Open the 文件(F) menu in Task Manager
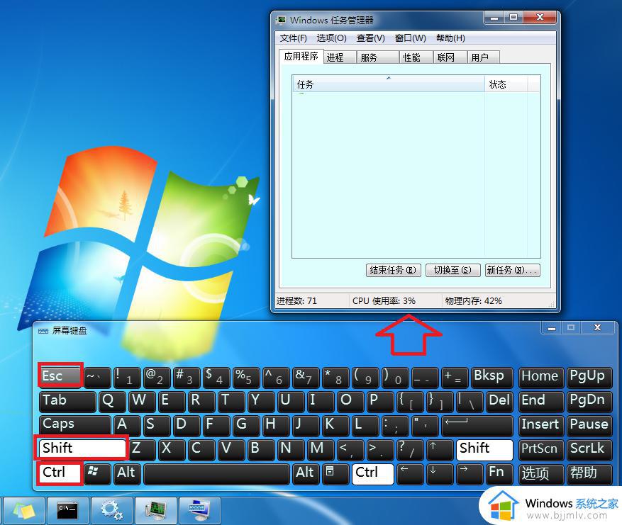 293,38
